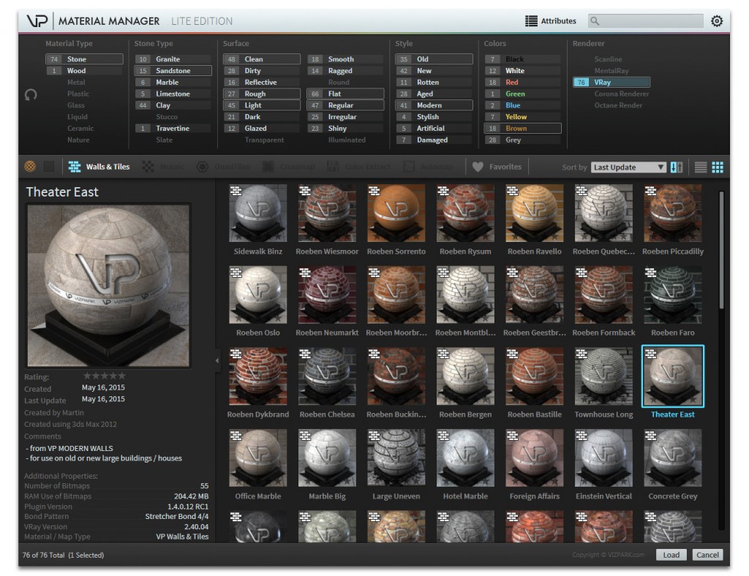Switch to list view layout
Screen dimensions: 749x576
click(x=701, y=166)
